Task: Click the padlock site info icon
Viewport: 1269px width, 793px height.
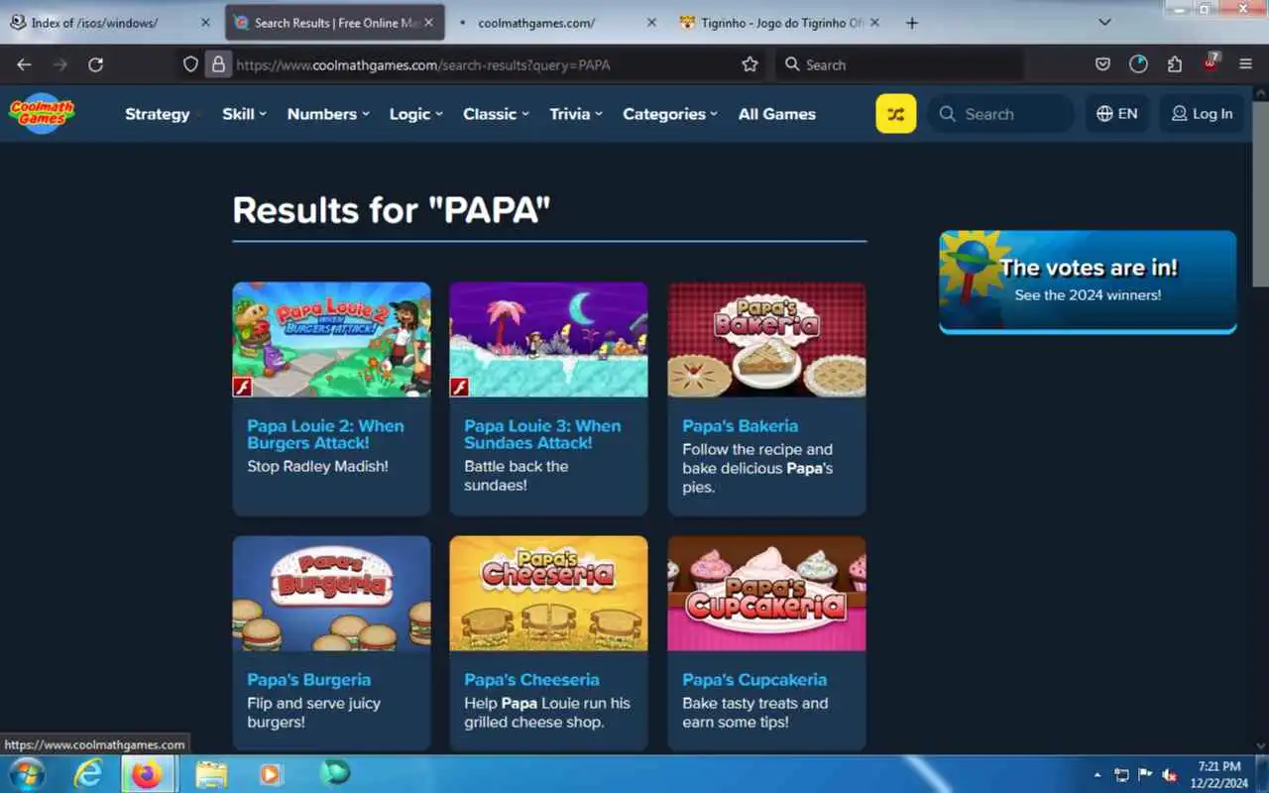Action: pyautogui.click(x=218, y=64)
